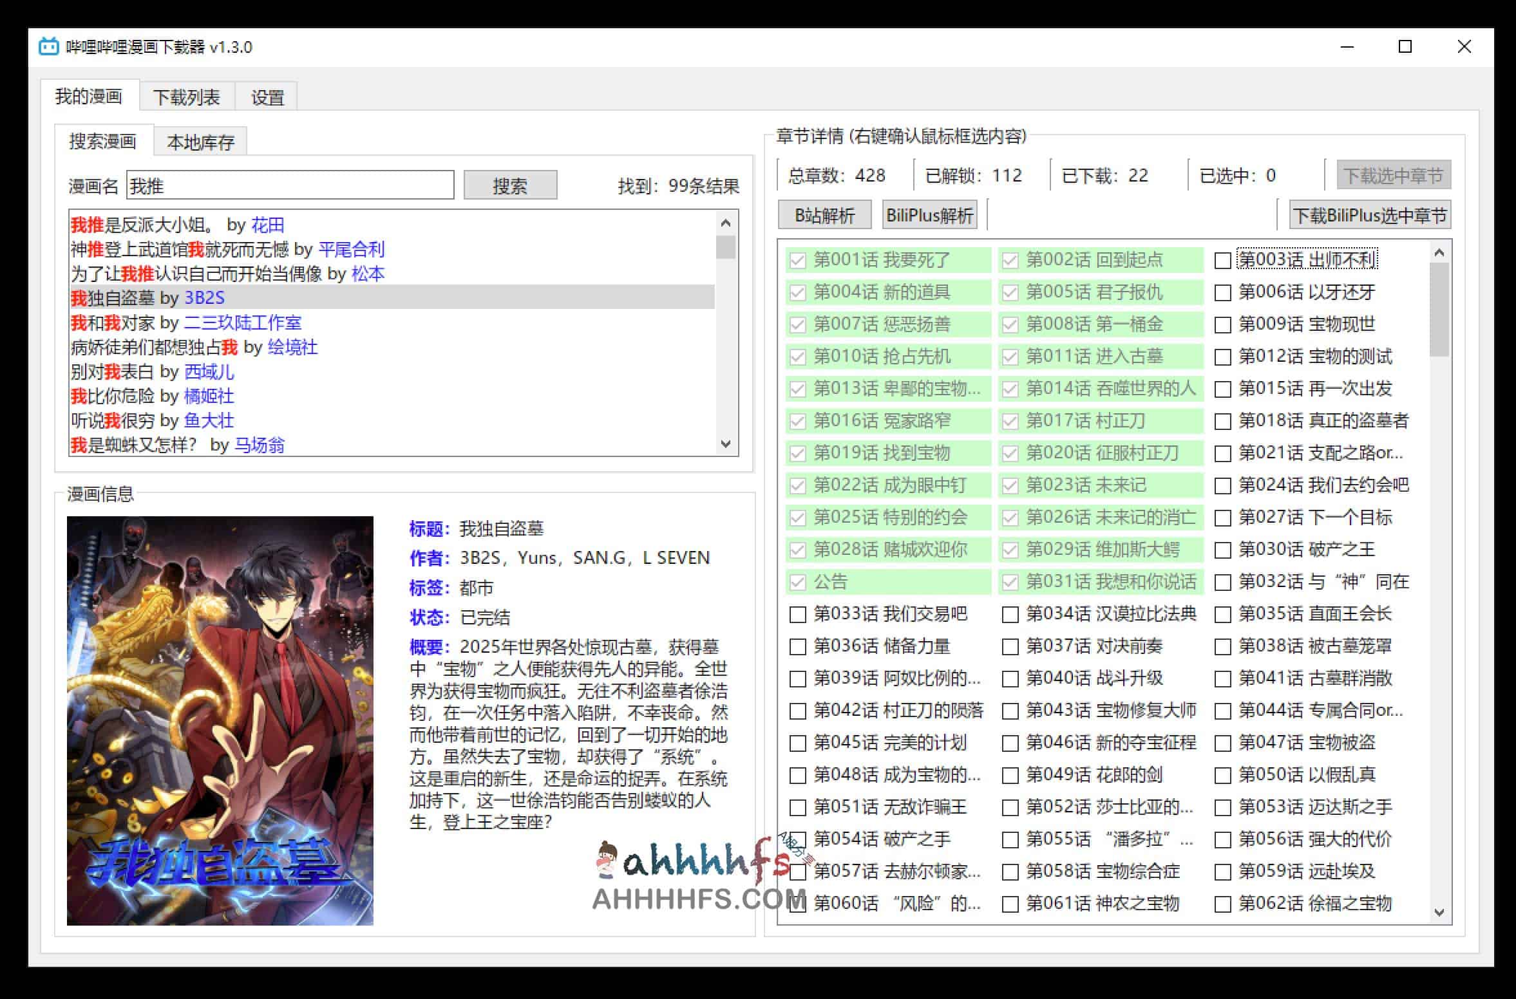
Task: Check chapter 第033话 我们交易吧
Action: pos(797,615)
